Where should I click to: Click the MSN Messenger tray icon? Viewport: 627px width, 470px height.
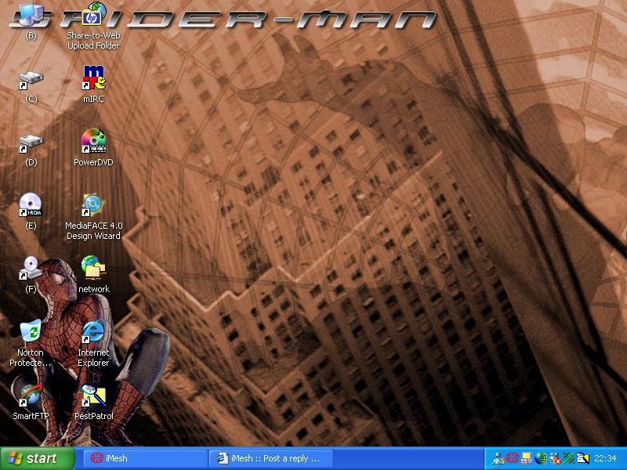coord(498,458)
